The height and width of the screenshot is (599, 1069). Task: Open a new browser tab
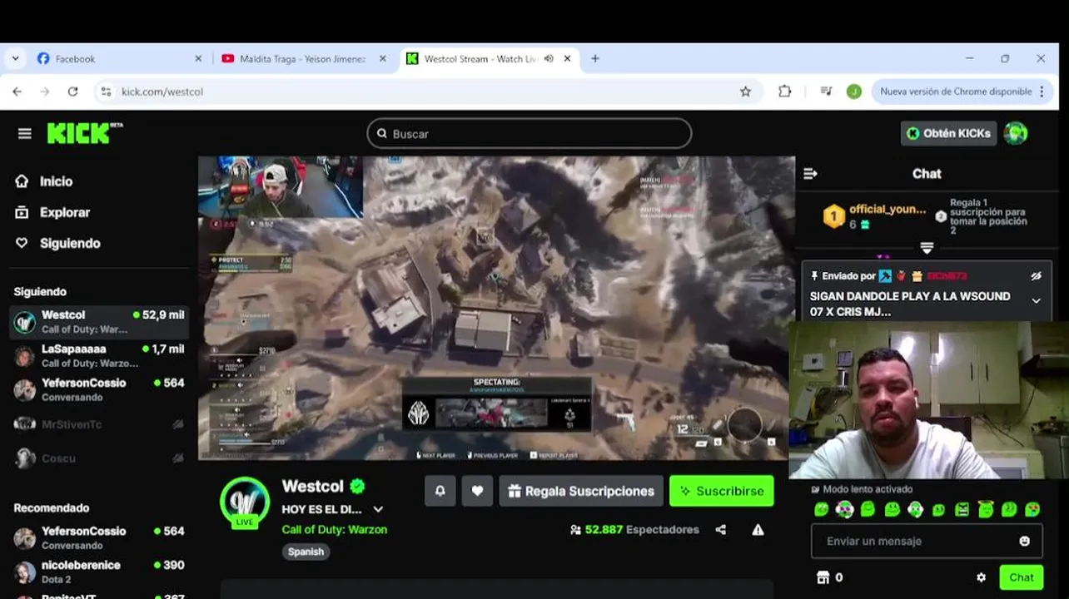point(594,59)
